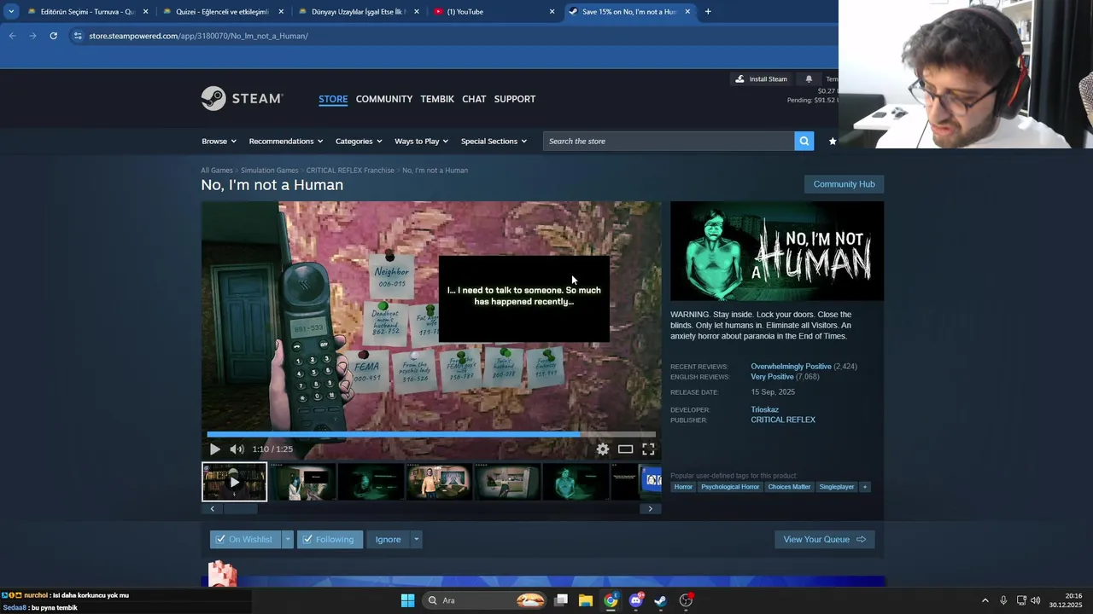The height and width of the screenshot is (614, 1093).
Task: Open trailer settings gear icon
Action: 603,449
